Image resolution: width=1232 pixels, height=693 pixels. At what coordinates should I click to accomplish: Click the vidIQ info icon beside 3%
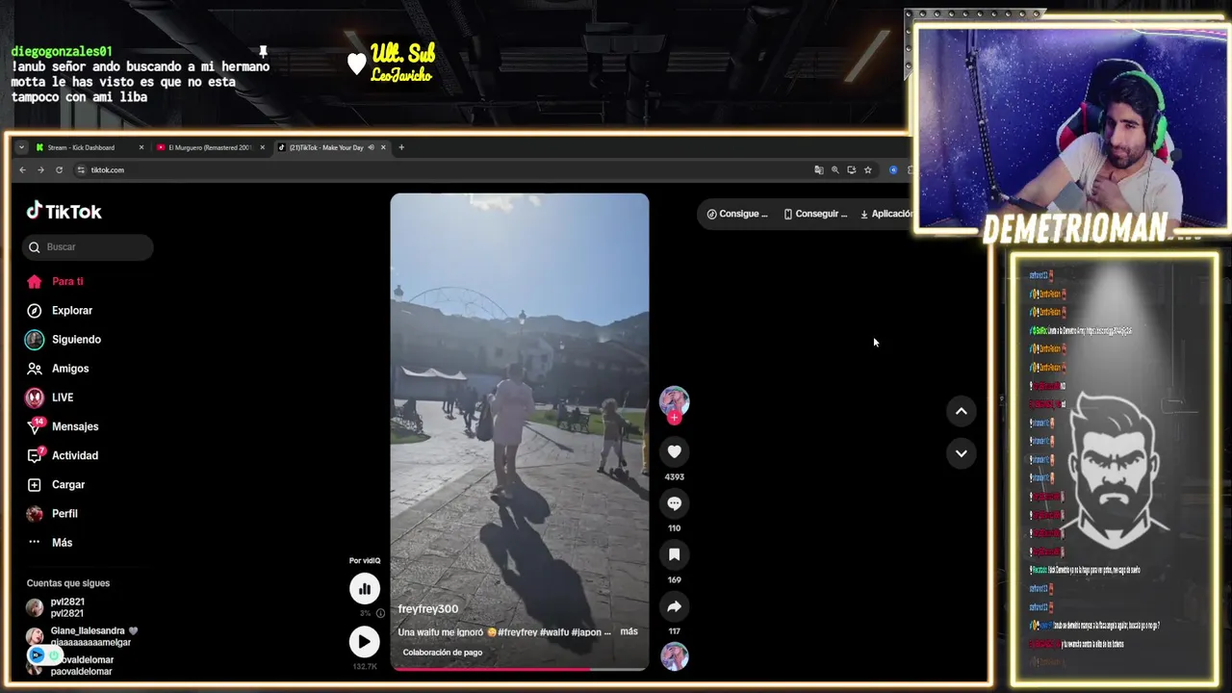coord(380,613)
